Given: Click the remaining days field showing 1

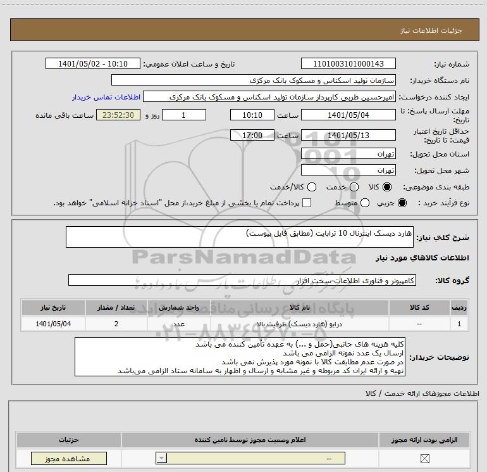Looking at the screenshot, I should [184, 115].
